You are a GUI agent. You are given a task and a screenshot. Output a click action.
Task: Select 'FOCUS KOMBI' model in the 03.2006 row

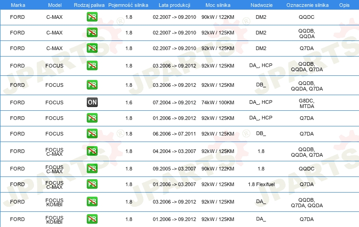click(x=54, y=202)
